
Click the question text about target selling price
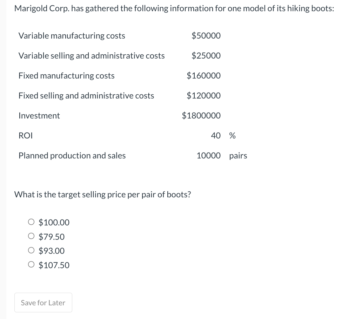[102, 194]
